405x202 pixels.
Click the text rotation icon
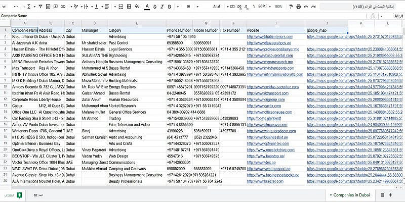click(x=76, y=7)
